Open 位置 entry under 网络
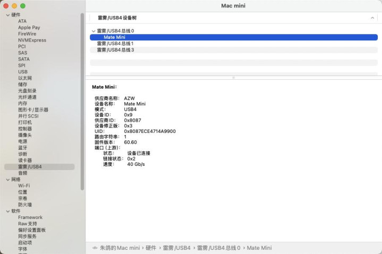 (x=22, y=192)
